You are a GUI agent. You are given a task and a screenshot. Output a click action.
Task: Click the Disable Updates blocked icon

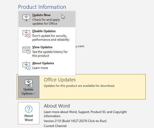[26, 33]
